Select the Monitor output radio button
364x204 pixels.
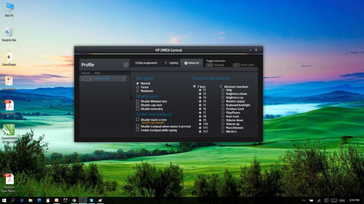[x=223, y=101]
